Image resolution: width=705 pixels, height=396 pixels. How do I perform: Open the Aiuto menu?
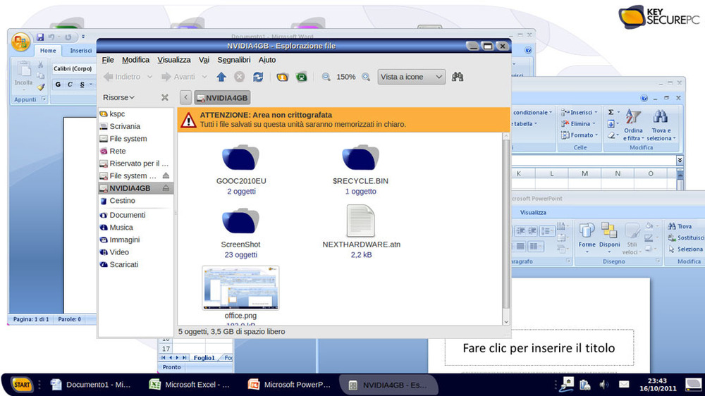click(267, 60)
